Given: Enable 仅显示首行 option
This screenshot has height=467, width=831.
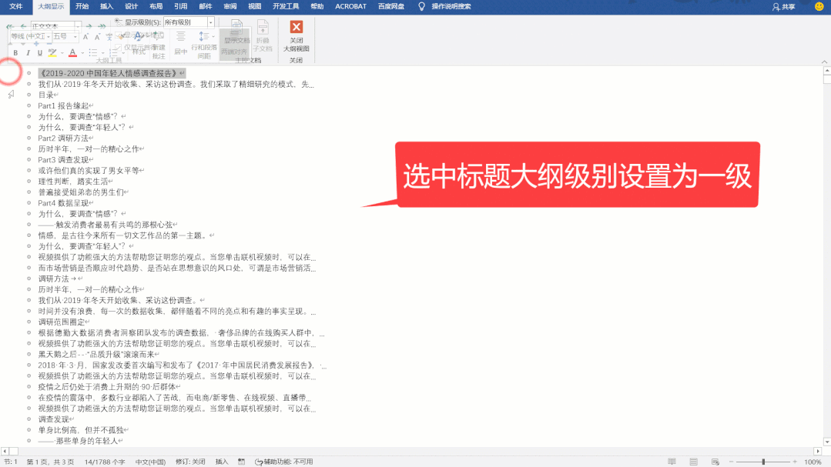Looking at the screenshot, I should 117,46.
